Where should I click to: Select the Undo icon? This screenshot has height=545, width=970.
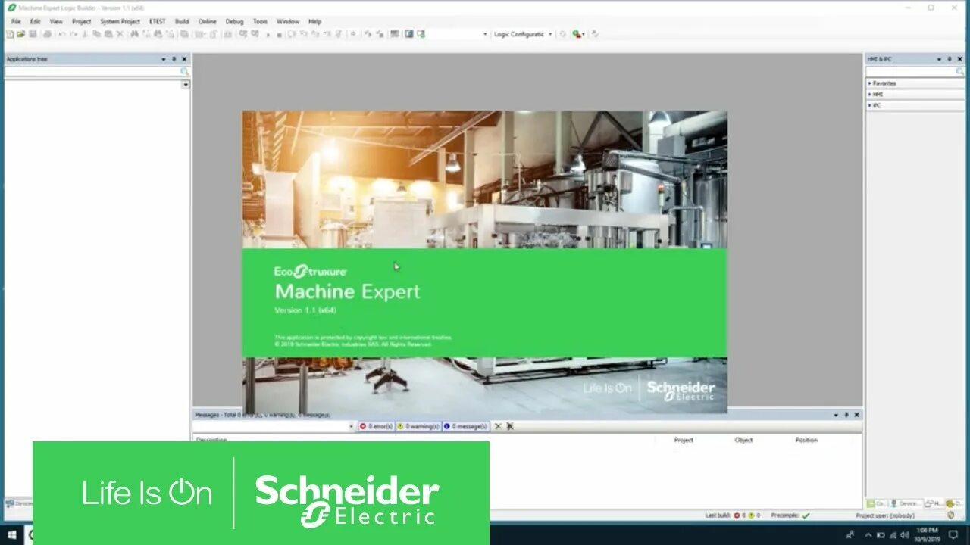point(63,33)
